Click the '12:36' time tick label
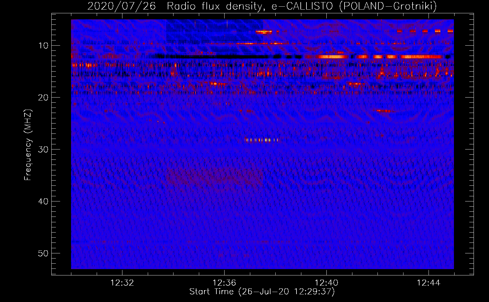The height and width of the screenshot is (302, 489). (x=224, y=283)
